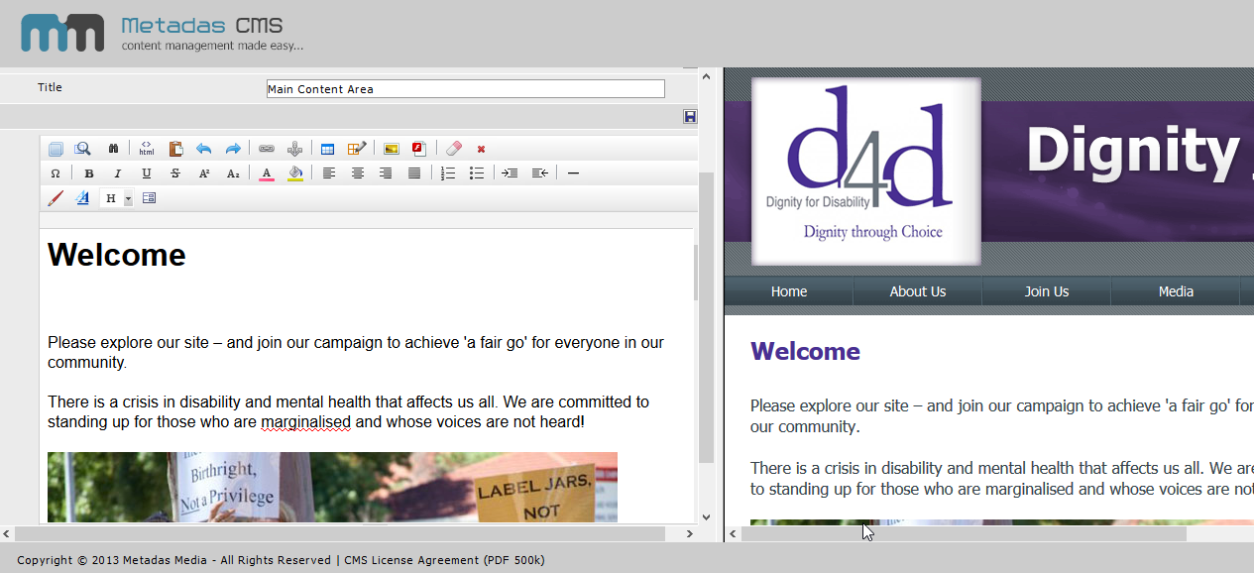Toggle the bulleted list formatting
1254x573 pixels.
tap(477, 172)
